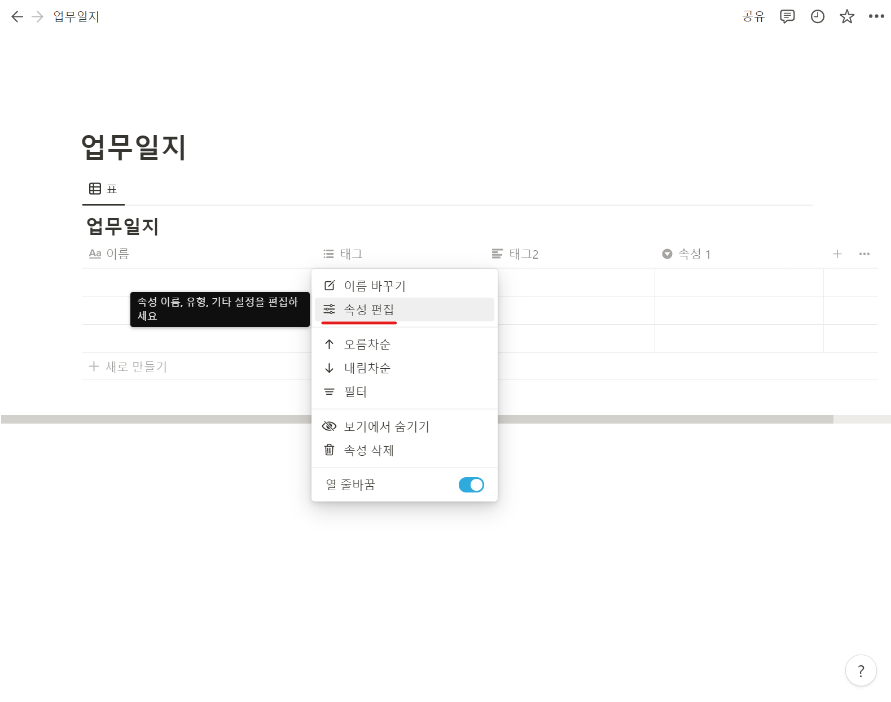Go forward with the right arrow icon
Image resolution: width=891 pixels, height=702 pixels.
coord(37,17)
